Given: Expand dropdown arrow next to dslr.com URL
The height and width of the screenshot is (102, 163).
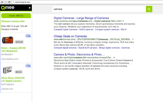Looking at the screenshot, I should 114,58.
